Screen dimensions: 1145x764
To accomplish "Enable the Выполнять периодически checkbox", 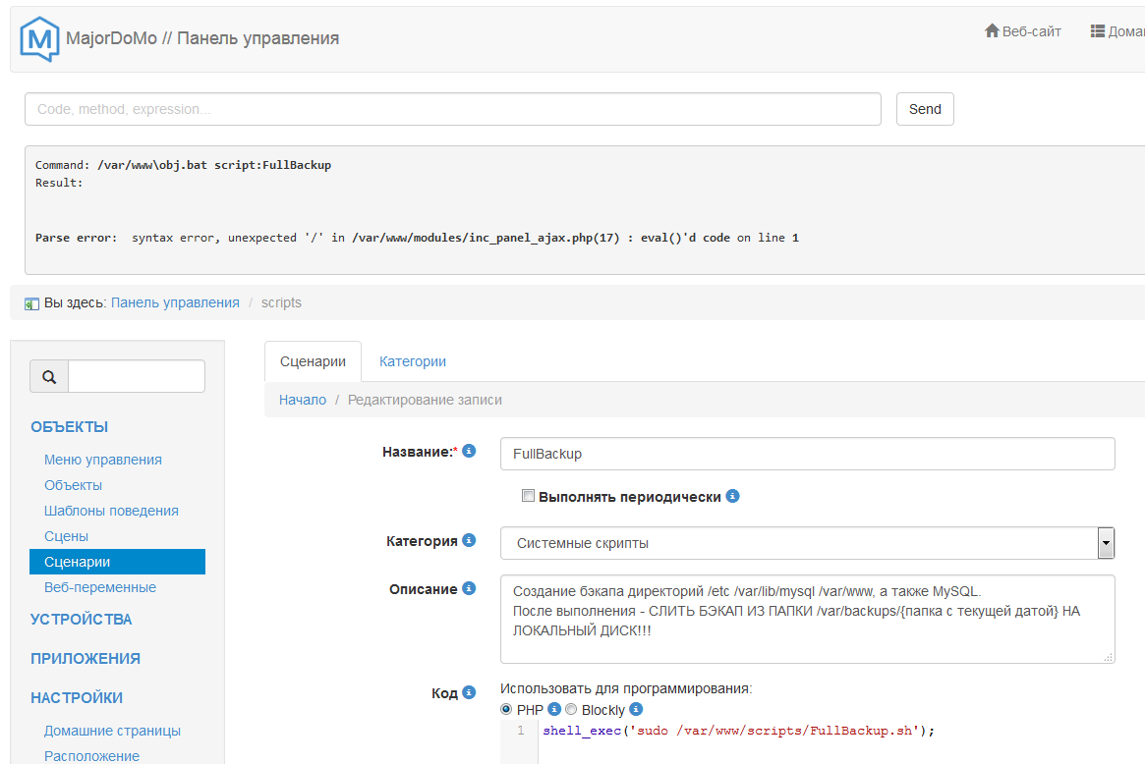I will click(528, 496).
